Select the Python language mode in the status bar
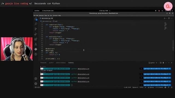 (x=152, y=87)
